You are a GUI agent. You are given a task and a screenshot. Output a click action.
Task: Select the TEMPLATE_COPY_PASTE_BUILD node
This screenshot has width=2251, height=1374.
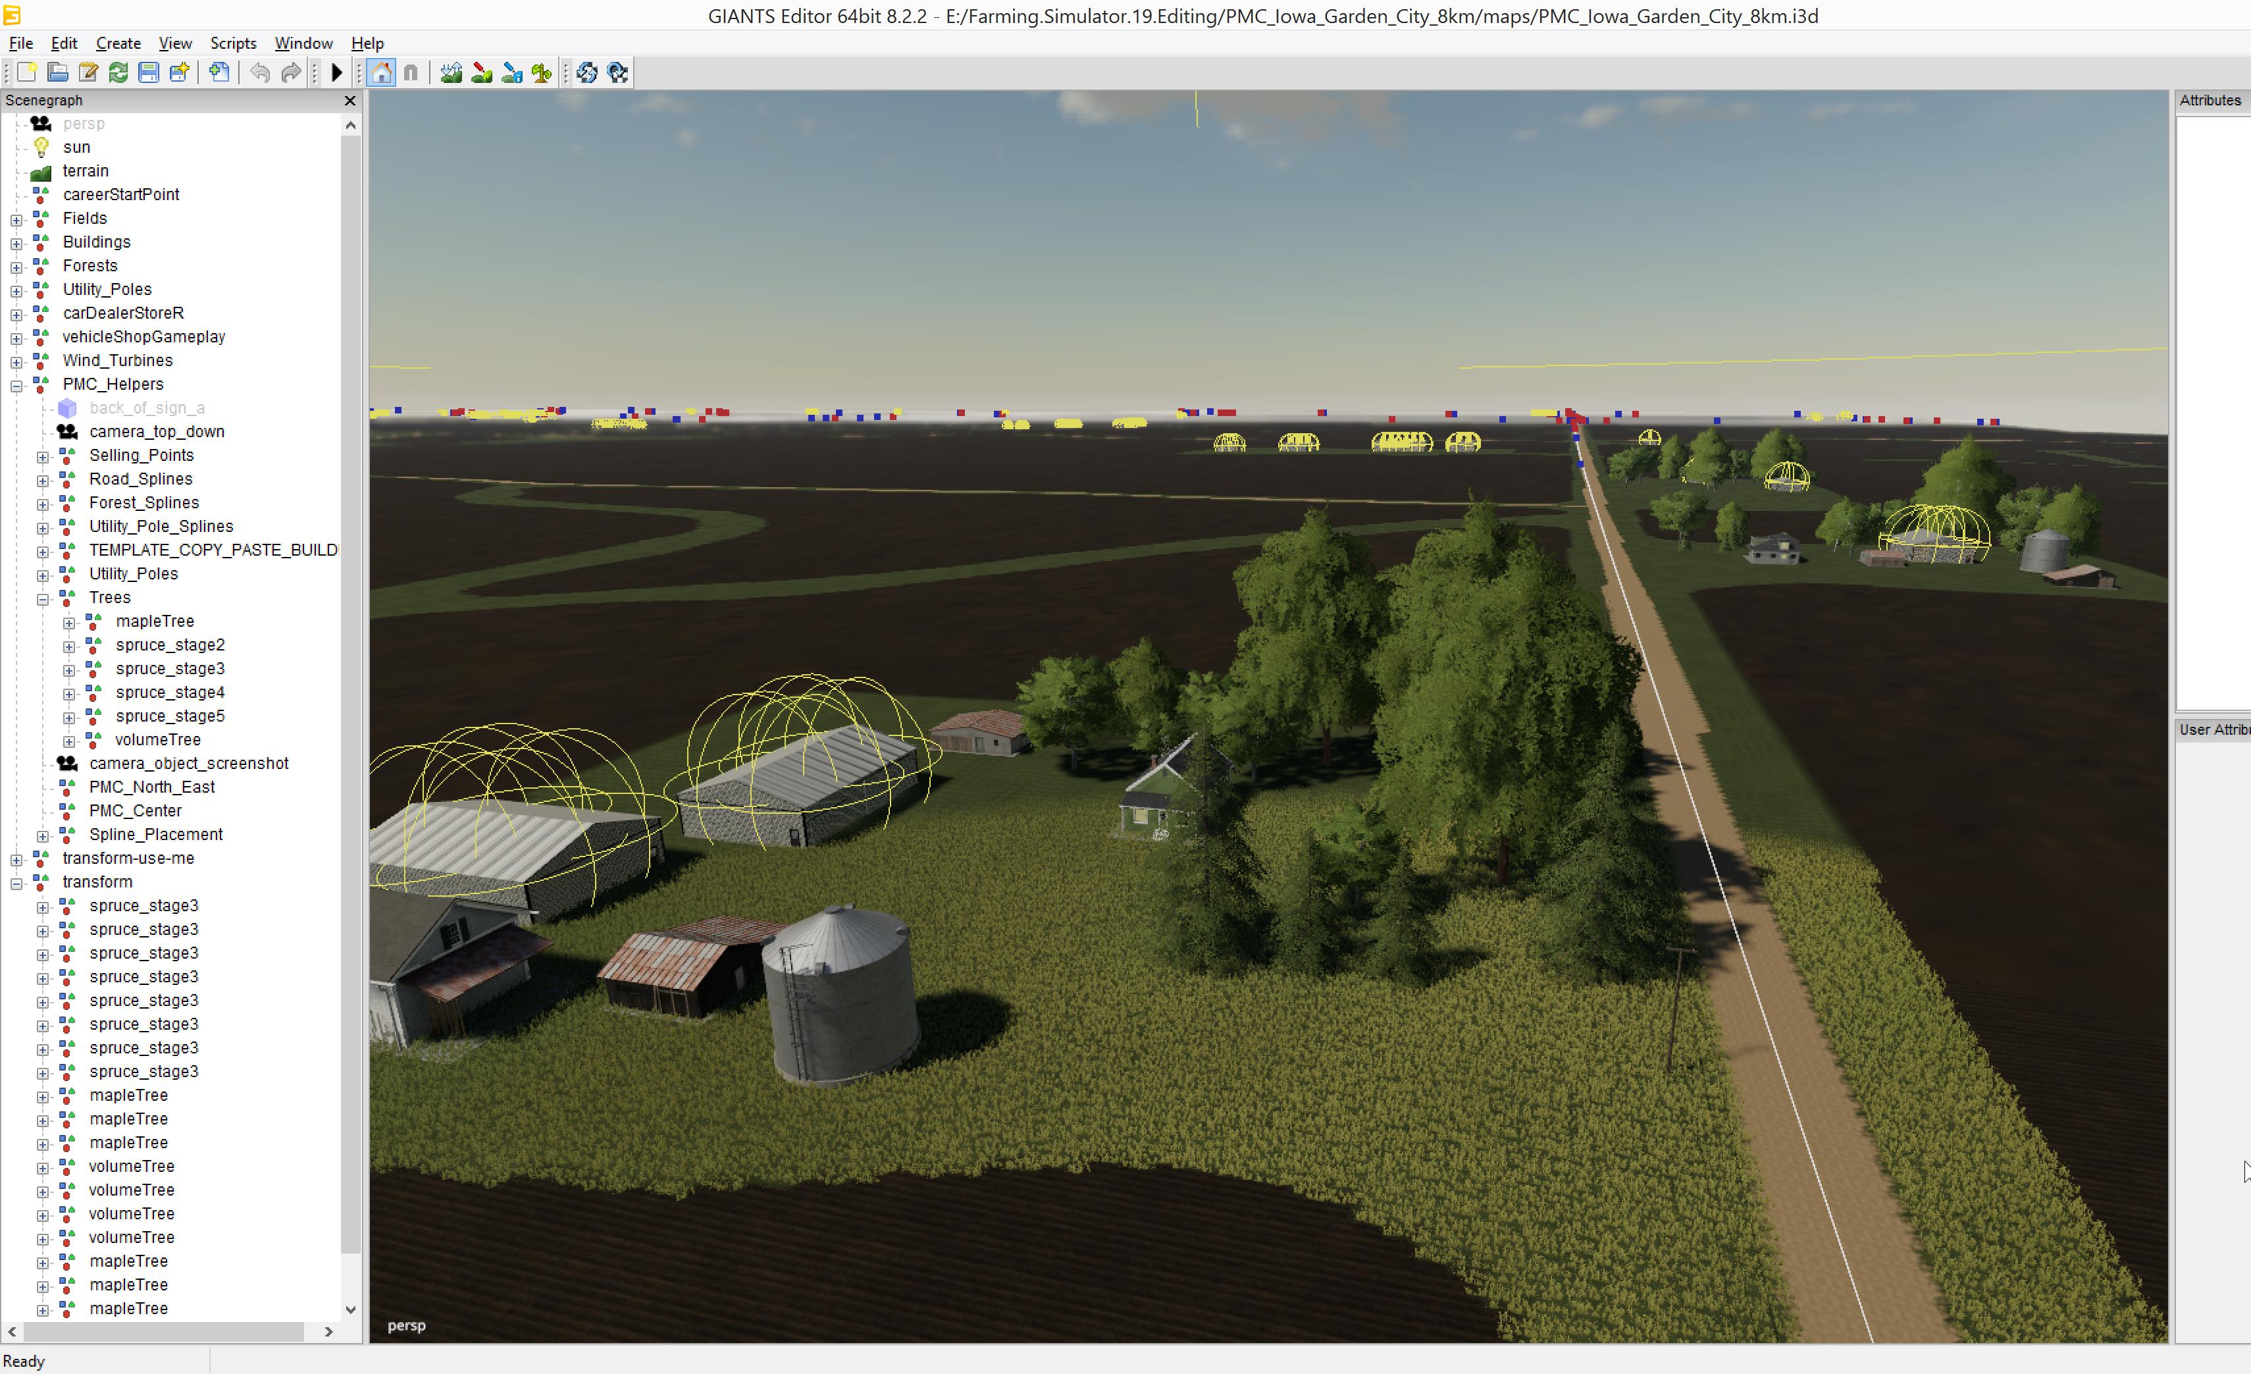tap(213, 550)
